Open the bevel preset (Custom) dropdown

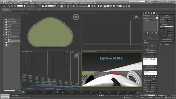click(167, 26)
